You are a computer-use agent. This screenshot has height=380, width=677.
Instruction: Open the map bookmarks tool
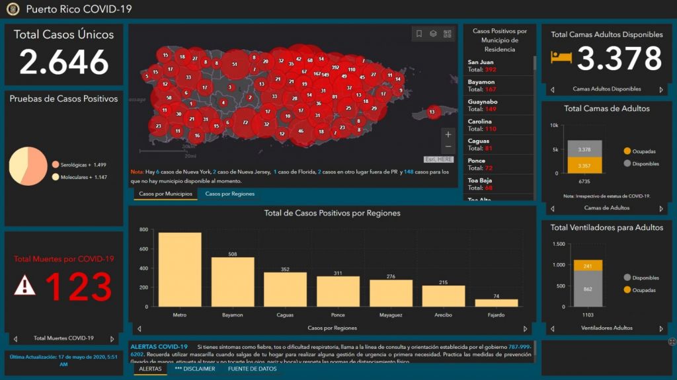tap(419, 34)
